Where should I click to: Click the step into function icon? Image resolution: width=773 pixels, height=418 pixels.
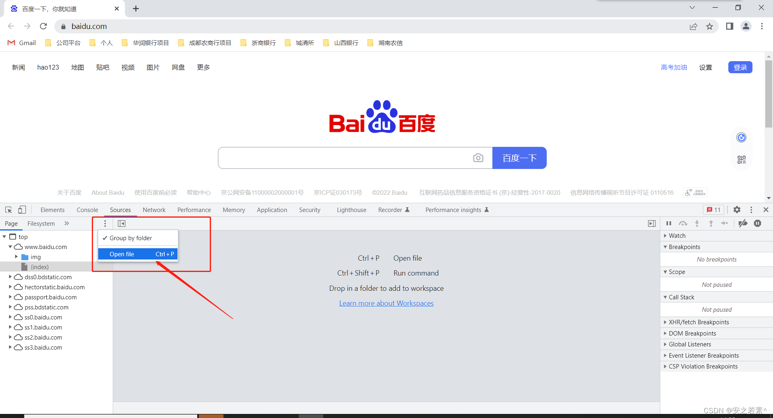[697, 223]
